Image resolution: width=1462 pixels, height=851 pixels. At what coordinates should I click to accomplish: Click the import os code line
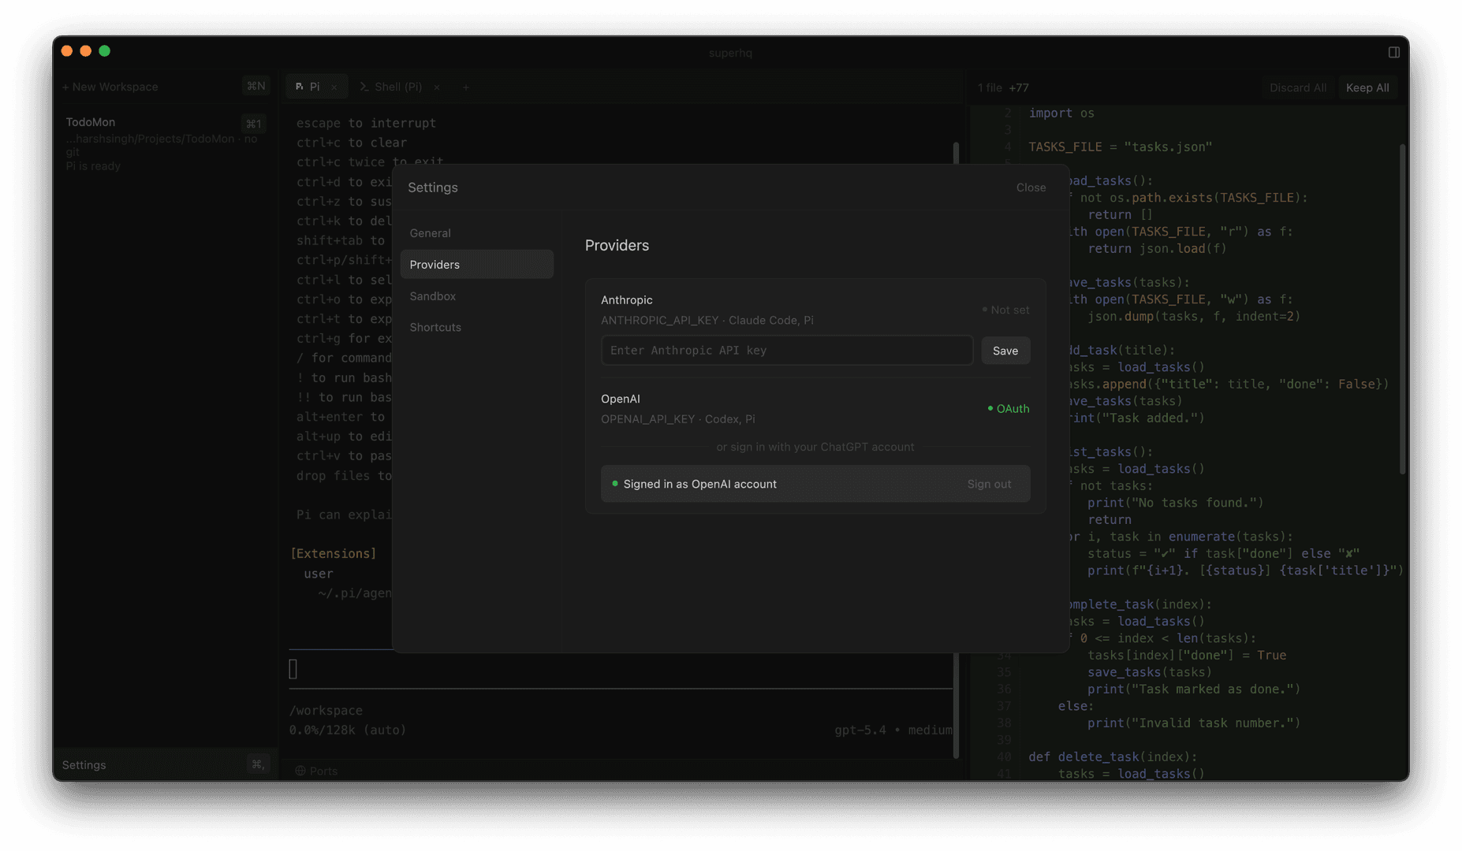tap(1061, 113)
